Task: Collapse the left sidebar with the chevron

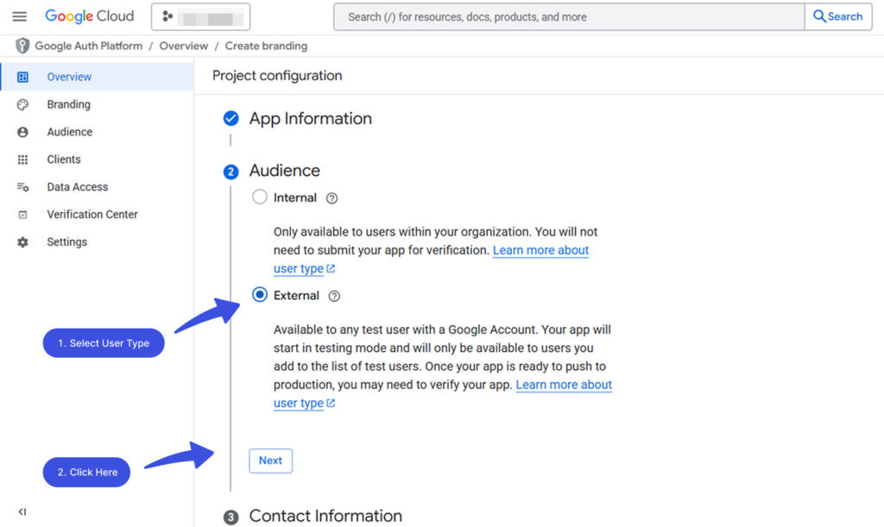Action: pyautogui.click(x=22, y=511)
